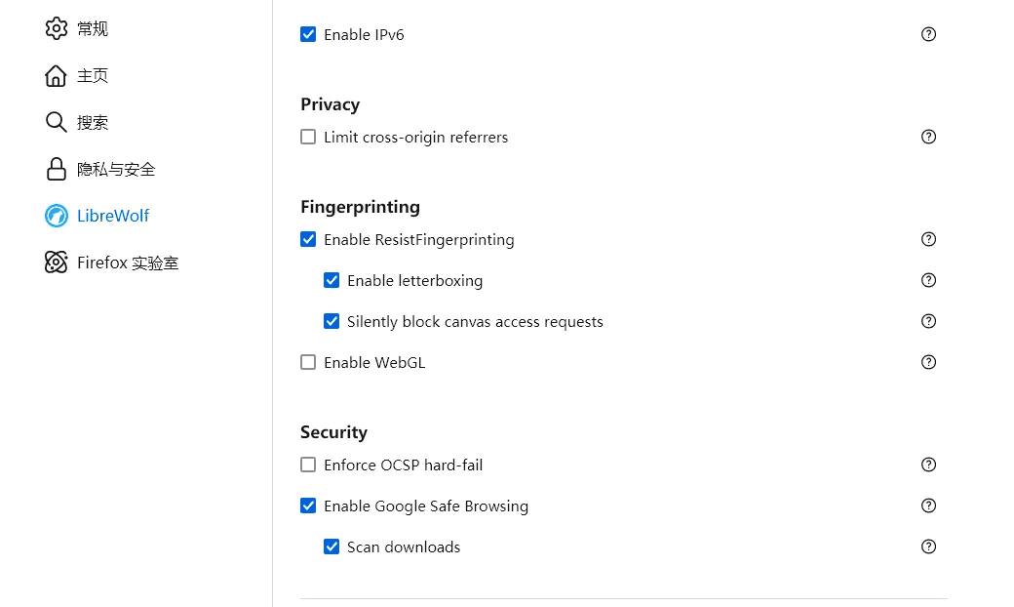Open the 常规 general settings section

coord(76,28)
